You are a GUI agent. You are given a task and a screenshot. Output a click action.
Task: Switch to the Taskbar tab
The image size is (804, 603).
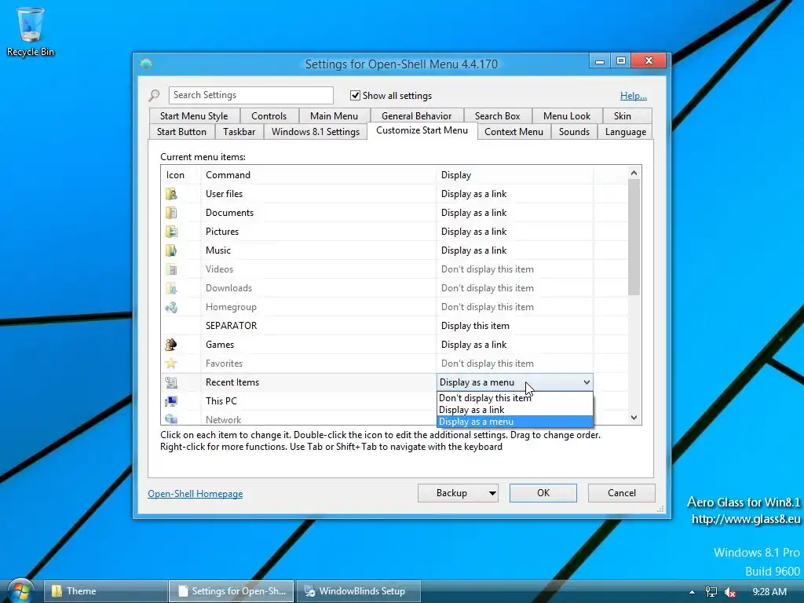coord(239,132)
